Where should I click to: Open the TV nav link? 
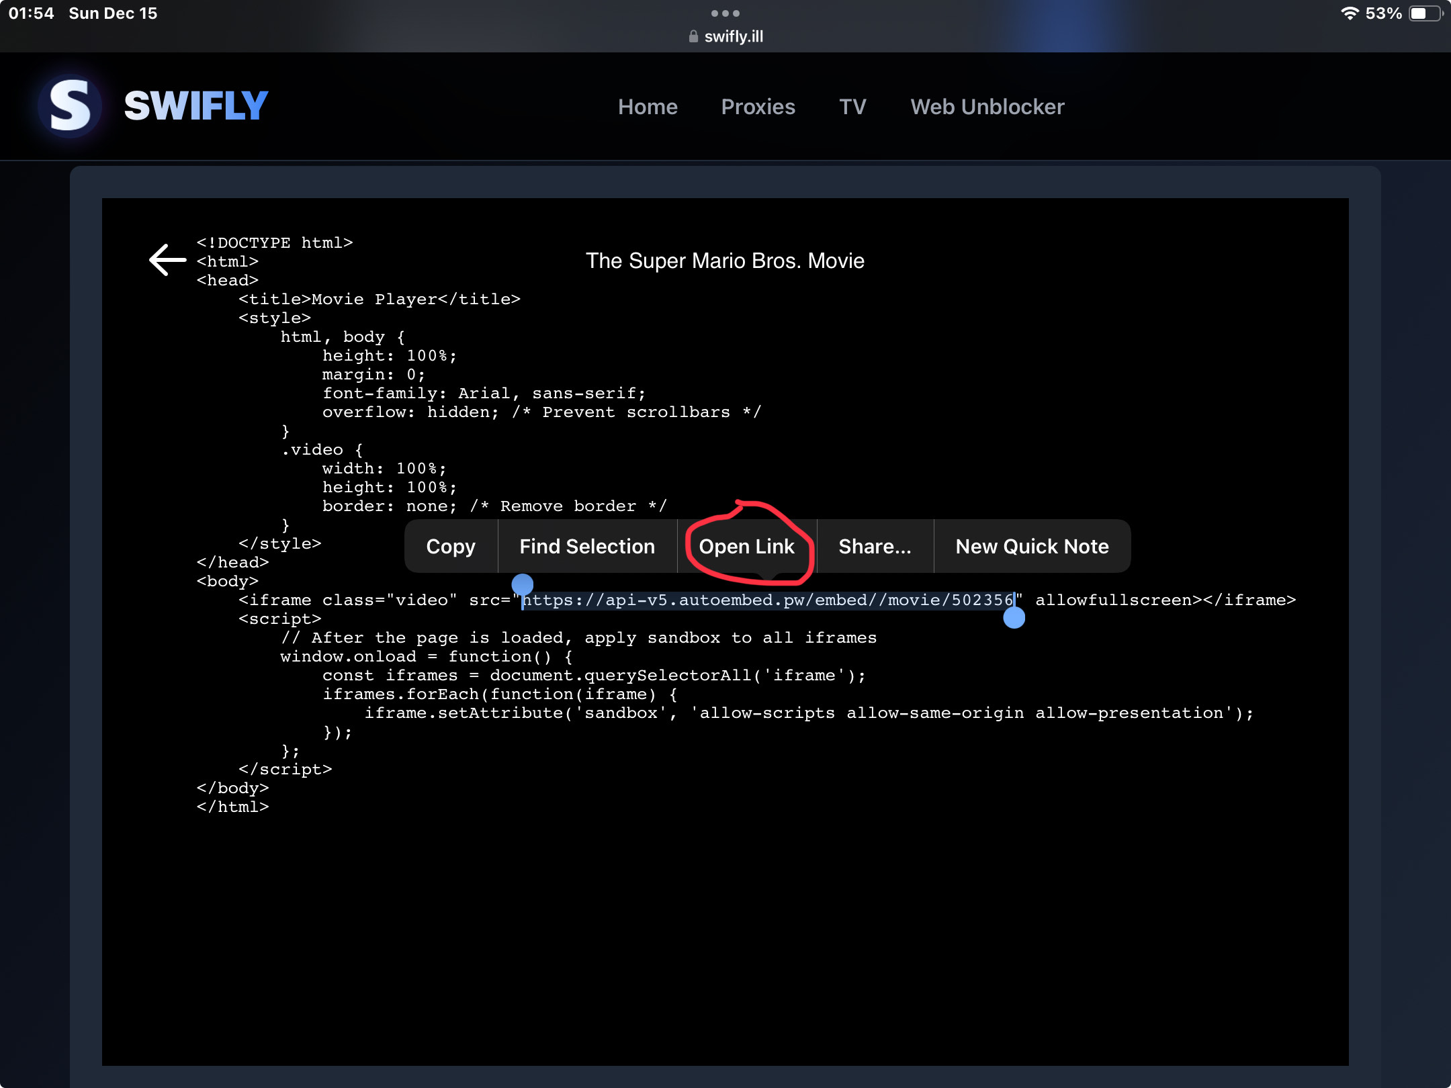coord(852,107)
